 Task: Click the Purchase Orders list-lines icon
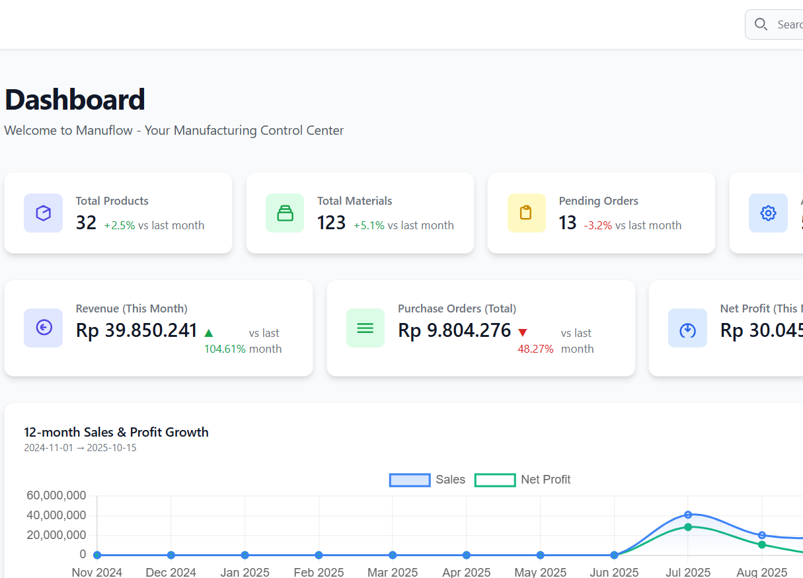tap(365, 328)
